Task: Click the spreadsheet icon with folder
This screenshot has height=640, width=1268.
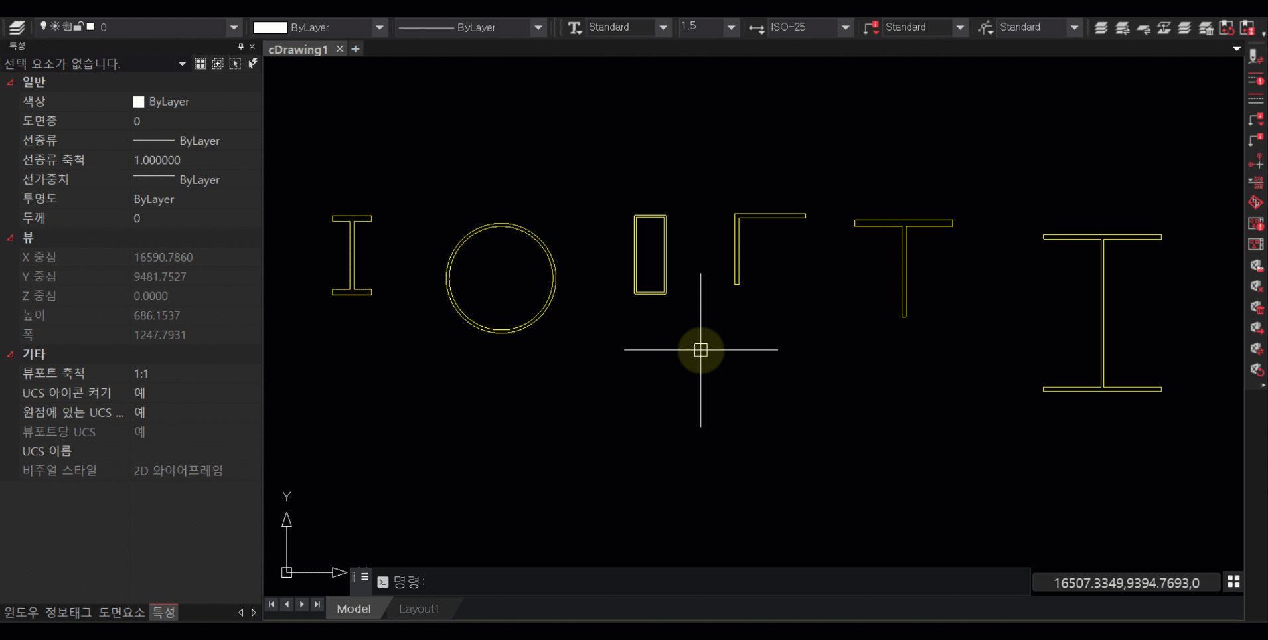Action: point(1255,266)
